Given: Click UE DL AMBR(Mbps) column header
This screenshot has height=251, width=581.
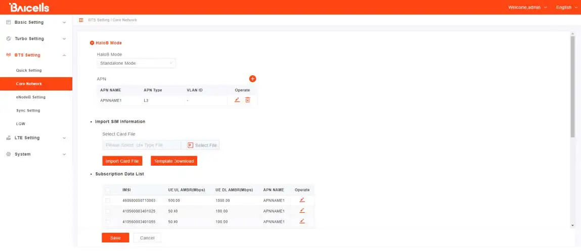Looking at the screenshot, I should (x=234, y=190).
